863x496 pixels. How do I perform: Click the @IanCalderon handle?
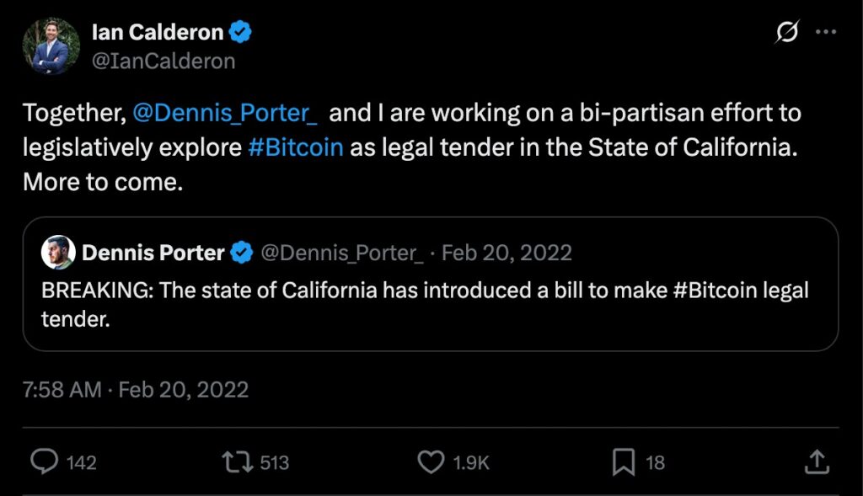click(x=163, y=61)
